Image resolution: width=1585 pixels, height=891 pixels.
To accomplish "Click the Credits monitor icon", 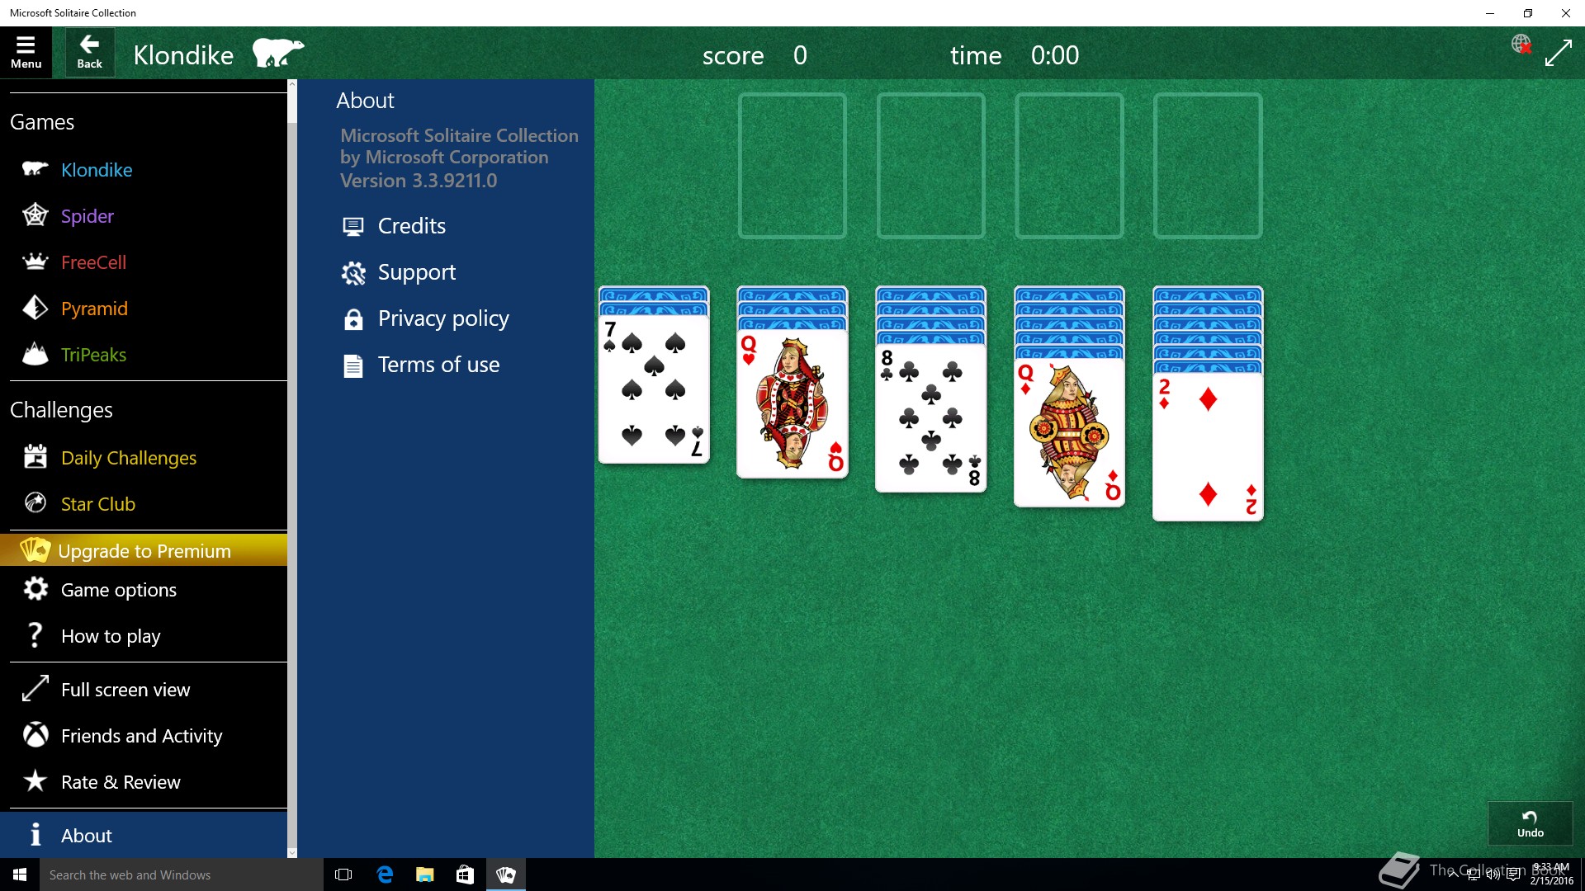I will (x=353, y=227).
